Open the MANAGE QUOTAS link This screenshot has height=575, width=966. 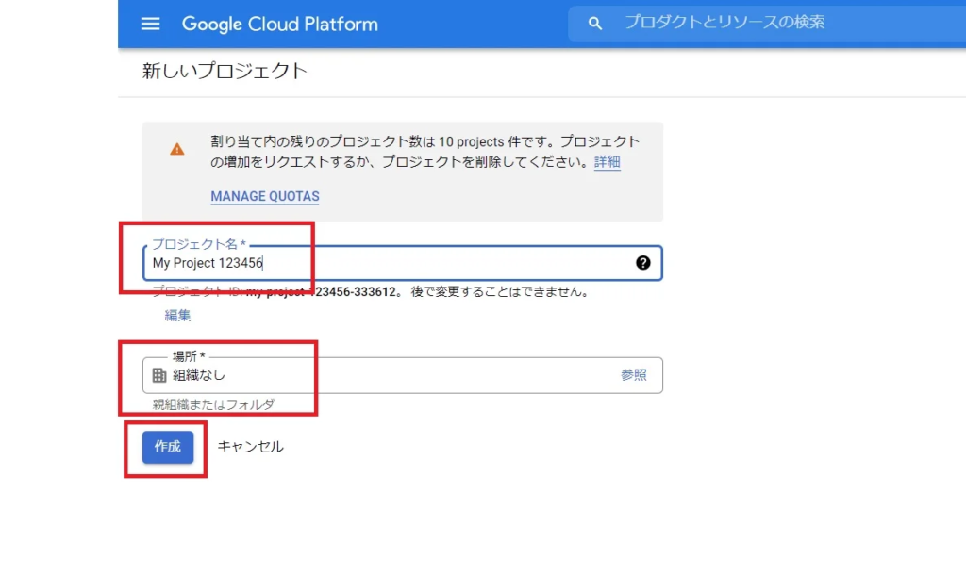265,197
